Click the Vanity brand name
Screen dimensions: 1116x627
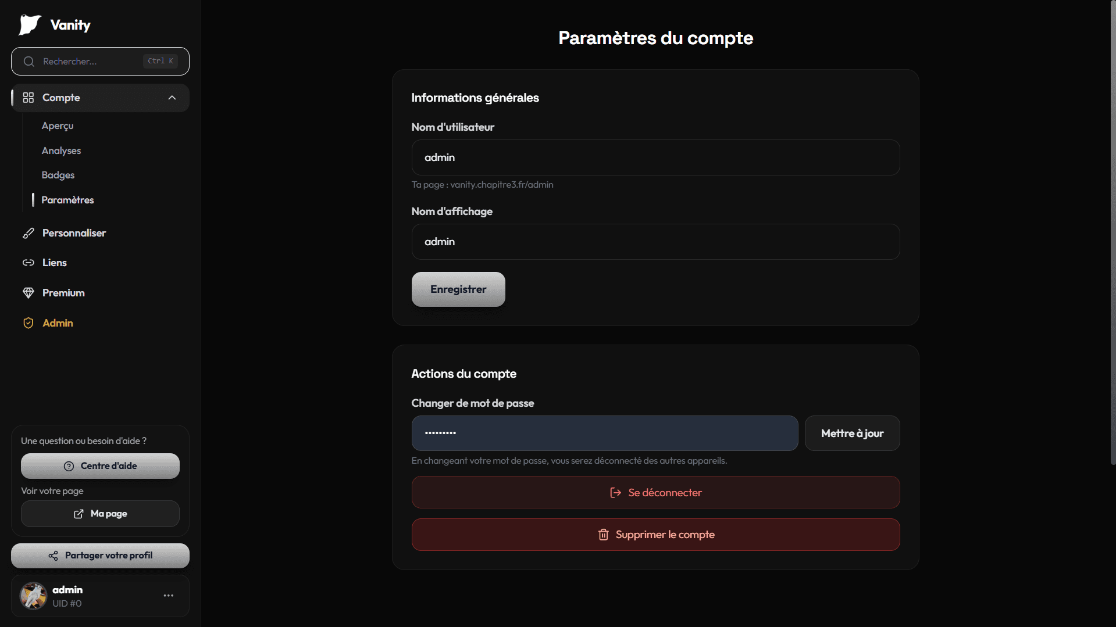70,25
